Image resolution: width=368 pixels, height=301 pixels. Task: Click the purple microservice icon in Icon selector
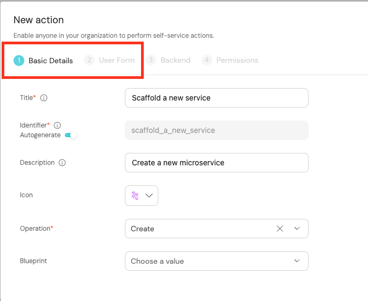click(x=135, y=196)
